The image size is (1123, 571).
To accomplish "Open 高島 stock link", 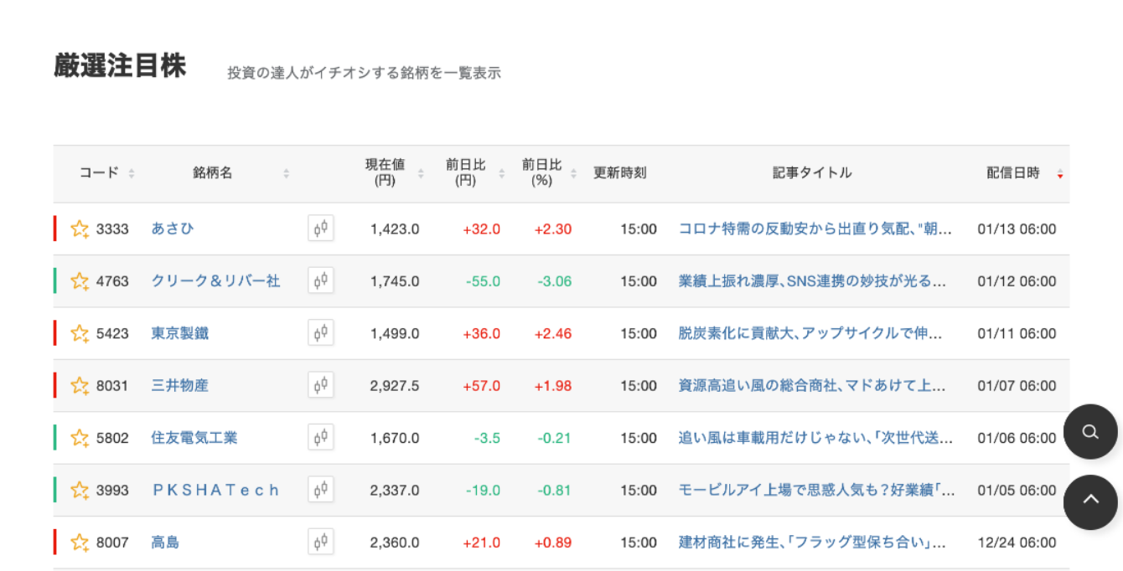I will (165, 543).
